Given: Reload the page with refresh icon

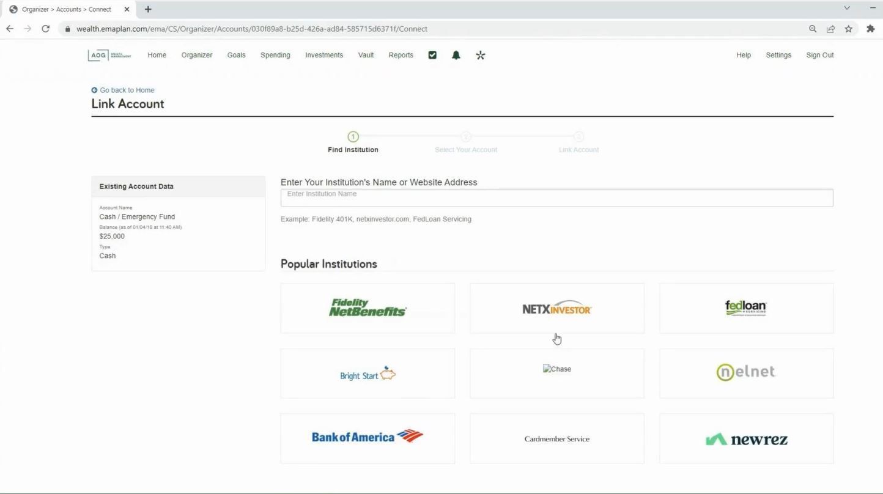Looking at the screenshot, I should [45, 29].
